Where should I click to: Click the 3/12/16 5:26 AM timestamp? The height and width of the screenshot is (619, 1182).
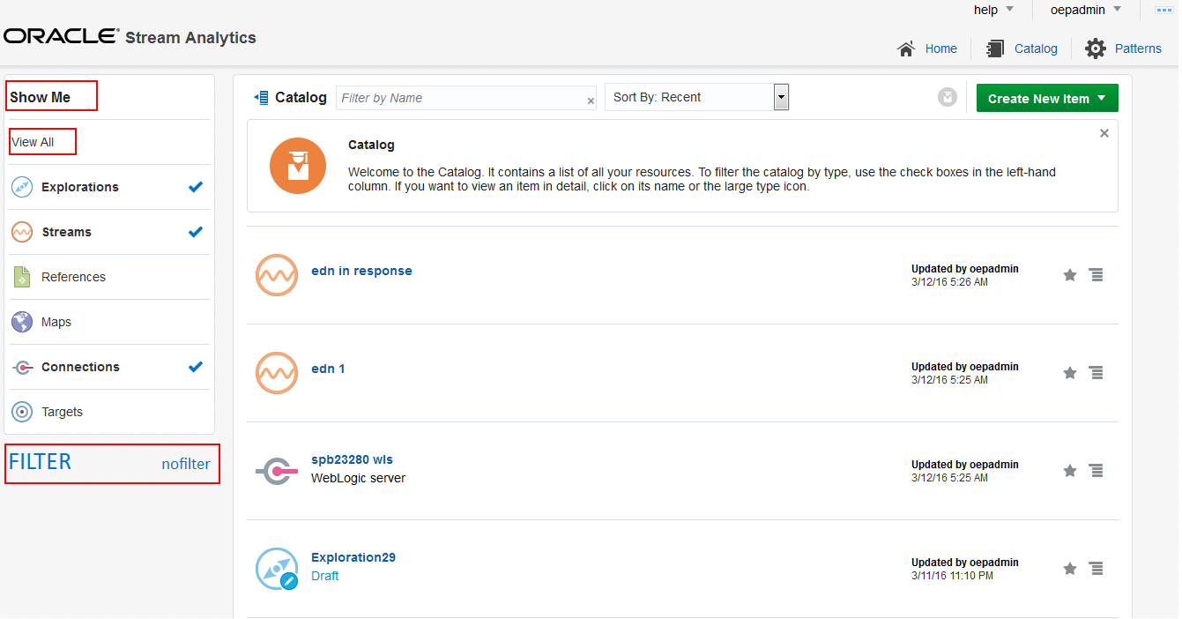(x=949, y=282)
